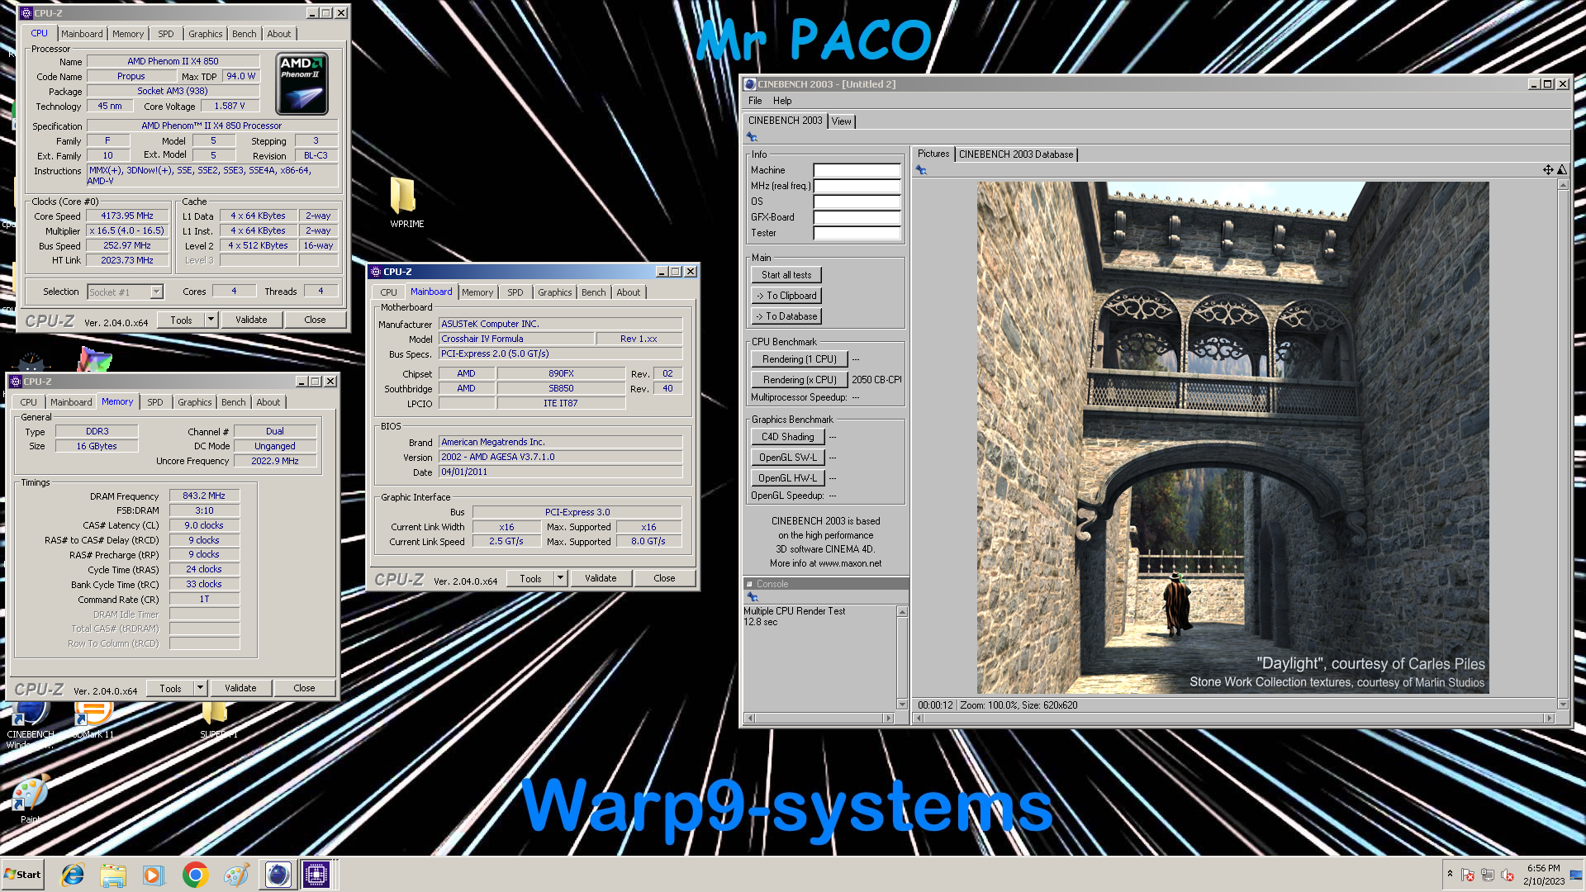Click the picture panel vertical scrollbar
Image resolution: width=1586 pixels, height=892 pixels.
pos(1563,444)
